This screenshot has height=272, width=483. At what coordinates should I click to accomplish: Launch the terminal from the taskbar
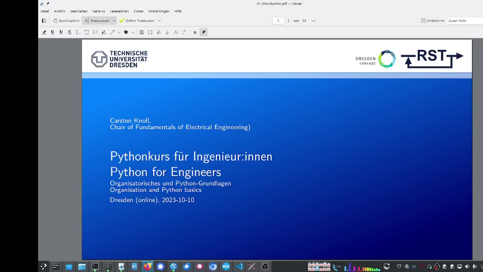click(x=95, y=266)
